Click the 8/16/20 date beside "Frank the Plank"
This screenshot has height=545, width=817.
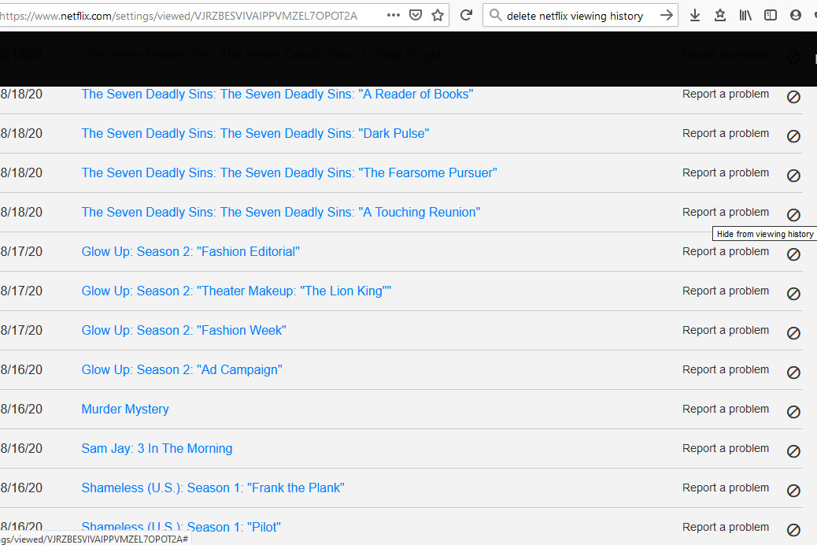[x=21, y=488]
